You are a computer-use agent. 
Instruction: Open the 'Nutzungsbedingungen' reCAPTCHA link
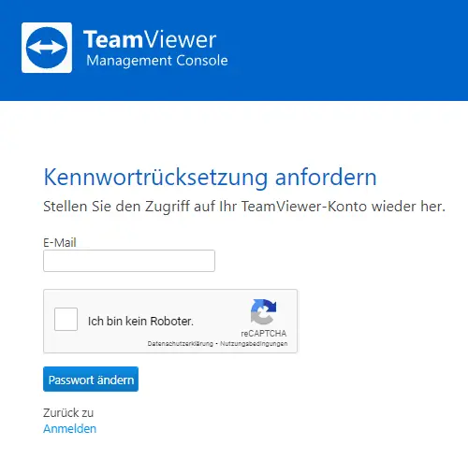(254, 344)
